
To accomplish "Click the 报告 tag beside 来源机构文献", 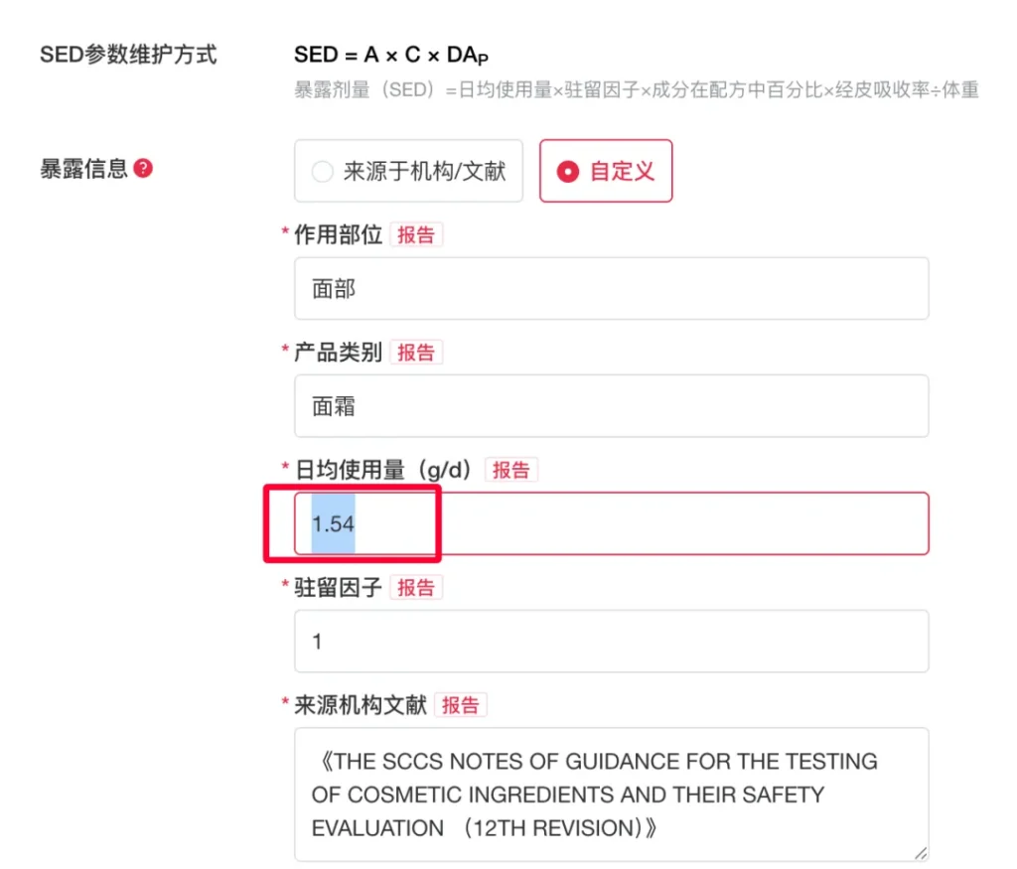I will pyautogui.click(x=460, y=705).
